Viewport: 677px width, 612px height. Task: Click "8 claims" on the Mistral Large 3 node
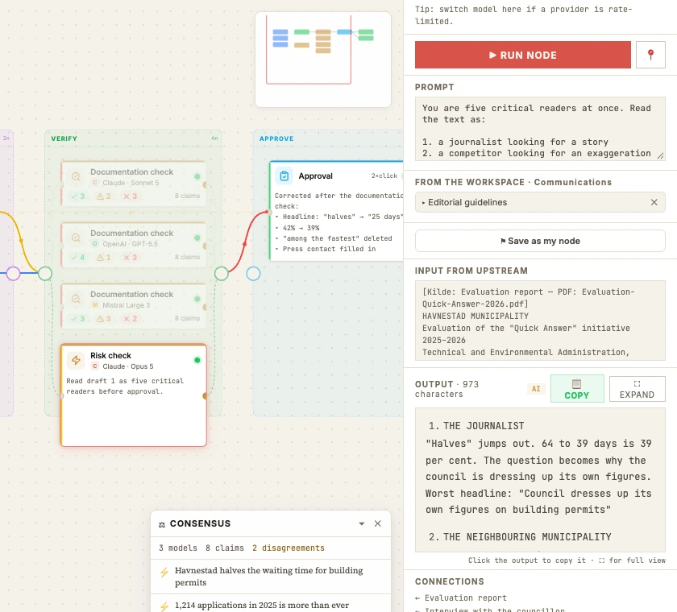click(x=187, y=318)
